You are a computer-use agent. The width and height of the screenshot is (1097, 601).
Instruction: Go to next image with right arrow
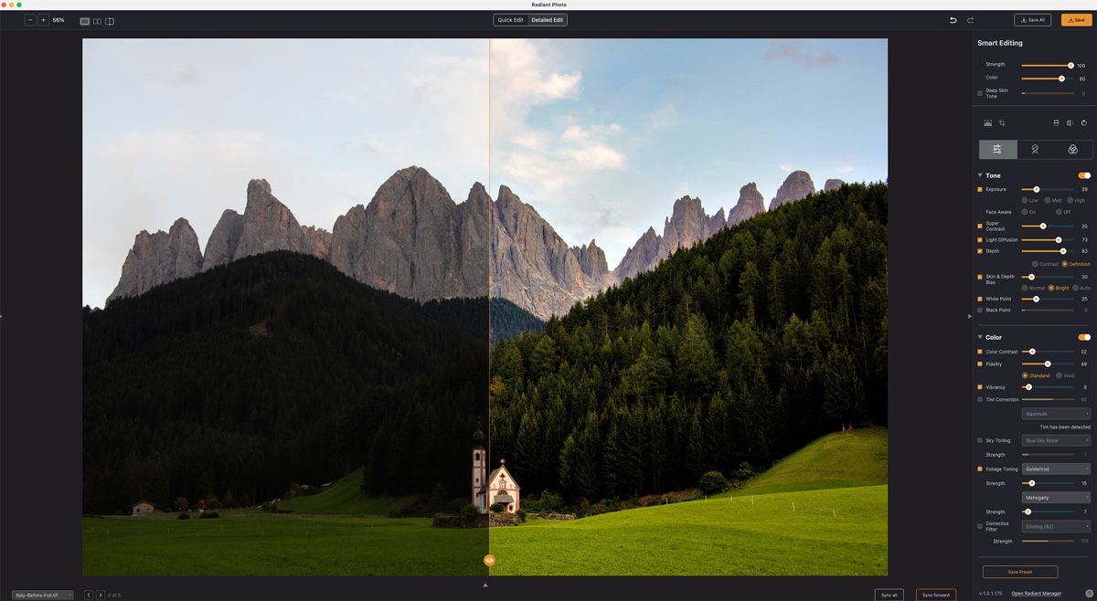(x=101, y=595)
